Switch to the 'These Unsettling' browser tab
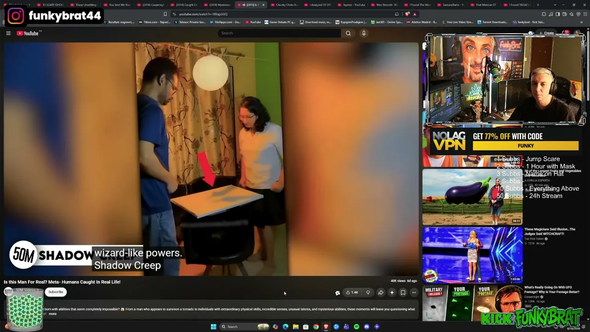The height and width of the screenshot is (332, 590). pos(84,5)
